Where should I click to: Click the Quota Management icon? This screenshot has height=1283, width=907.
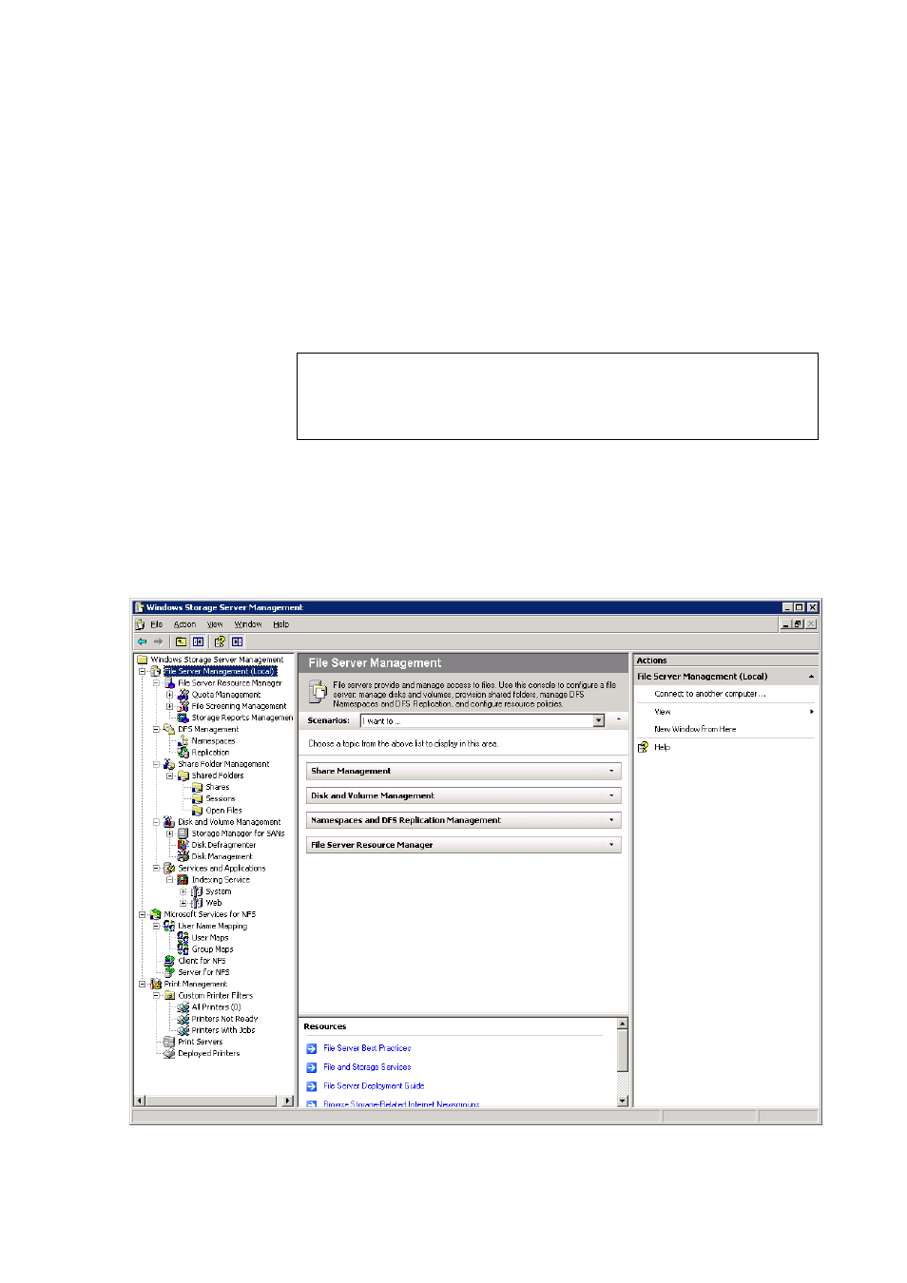pyautogui.click(x=183, y=695)
